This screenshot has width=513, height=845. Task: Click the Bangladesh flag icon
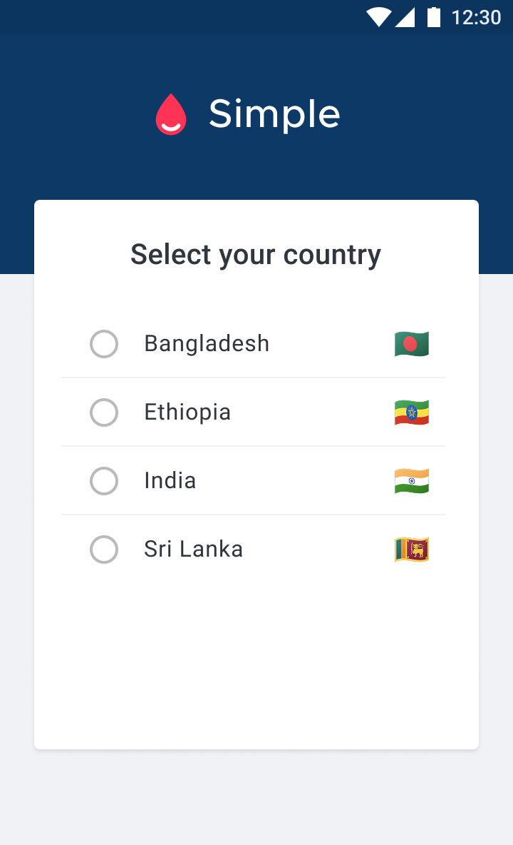pos(412,344)
